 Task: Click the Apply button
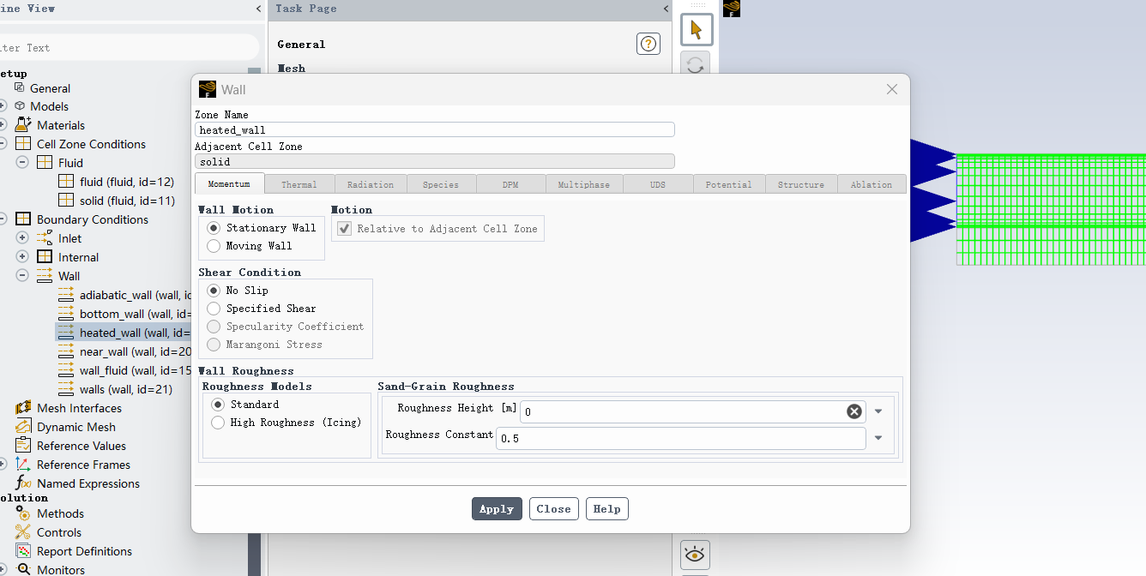(x=497, y=508)
